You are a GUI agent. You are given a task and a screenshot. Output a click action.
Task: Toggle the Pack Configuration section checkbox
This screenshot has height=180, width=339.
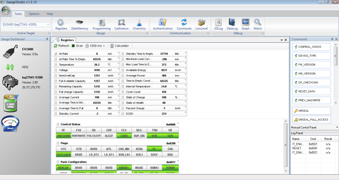coord(58,162)
